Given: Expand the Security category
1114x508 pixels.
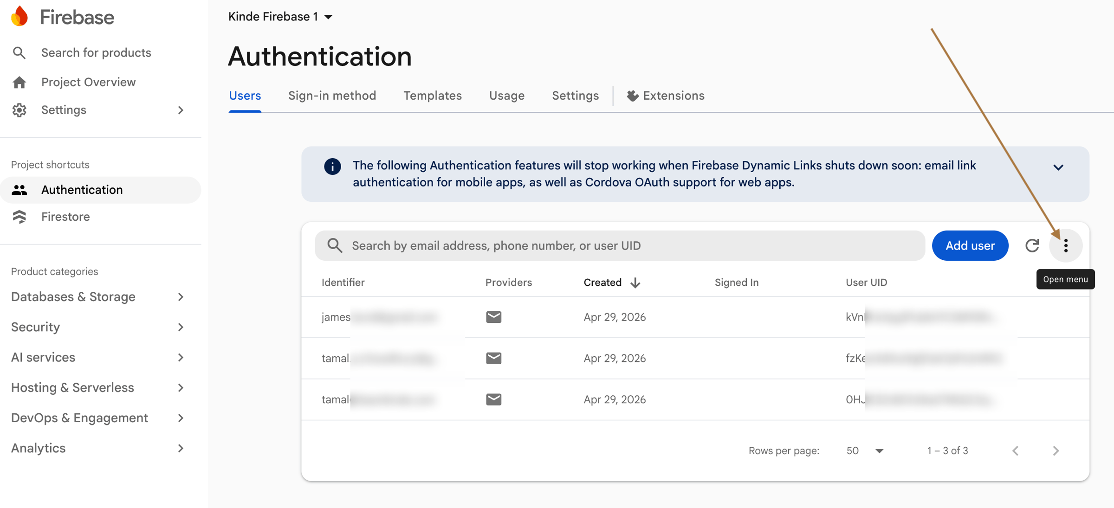Looking at the screenshot, I should click(x=181, y=328).
